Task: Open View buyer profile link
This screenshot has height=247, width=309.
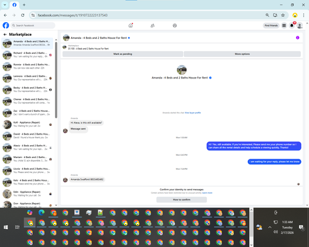Action: tap(193, 113)
